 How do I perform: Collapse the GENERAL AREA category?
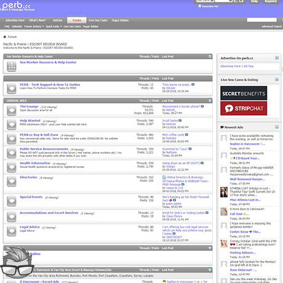click(210, 101)
